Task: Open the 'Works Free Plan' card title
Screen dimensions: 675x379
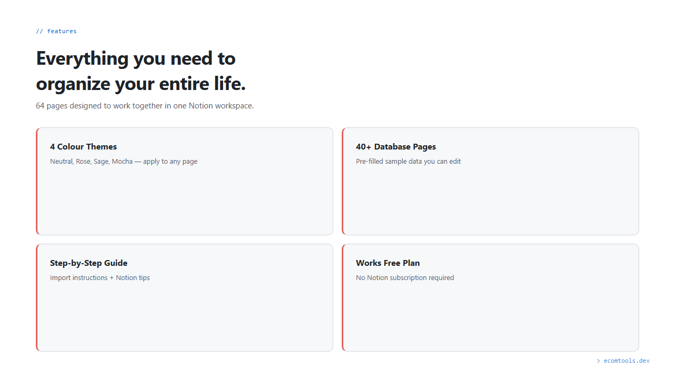Action: pyautogui.click(x=388, y=263)
